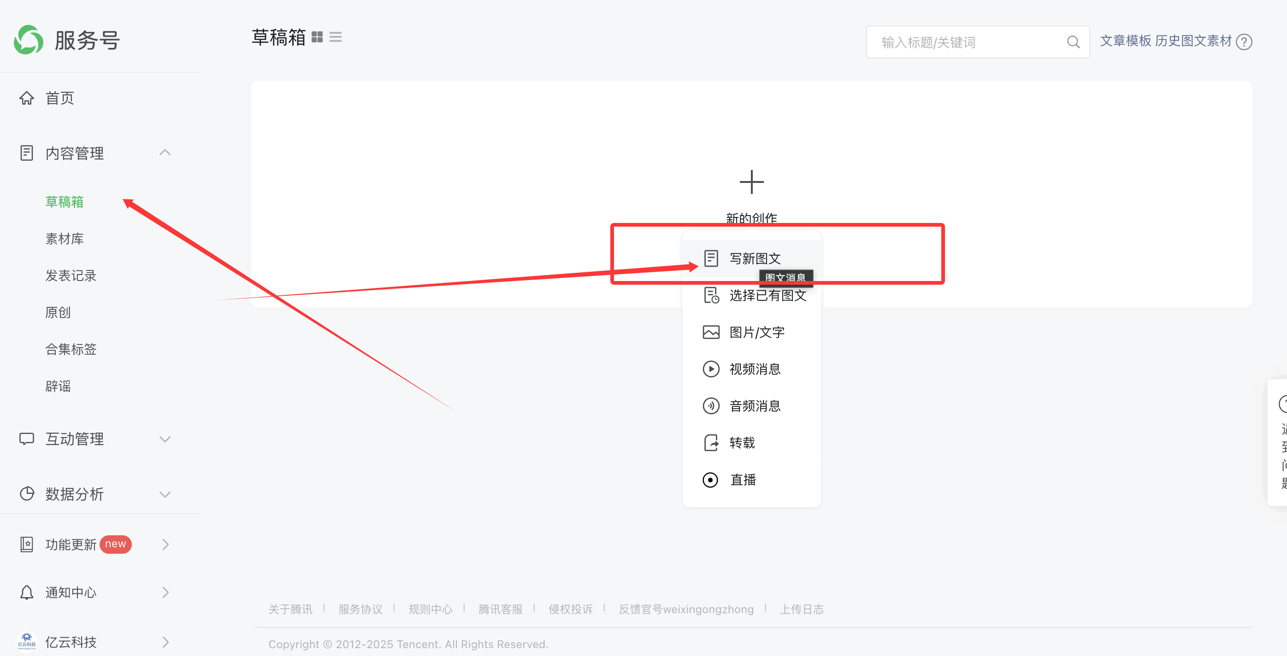Expand the 数据分析 section

pos(165,494)
